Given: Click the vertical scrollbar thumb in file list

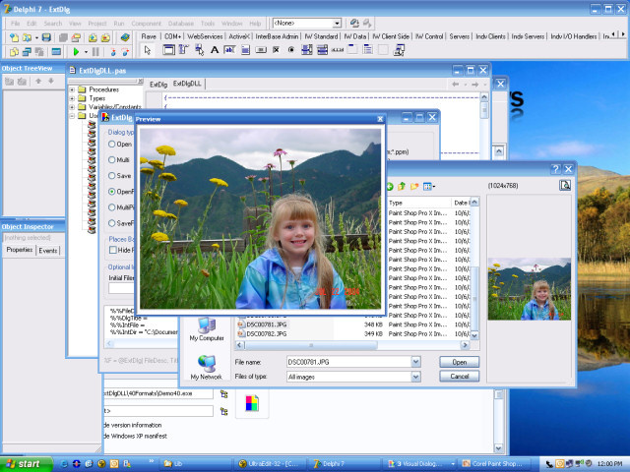Looking at the screenshot, I should click(x=474, y=297).
